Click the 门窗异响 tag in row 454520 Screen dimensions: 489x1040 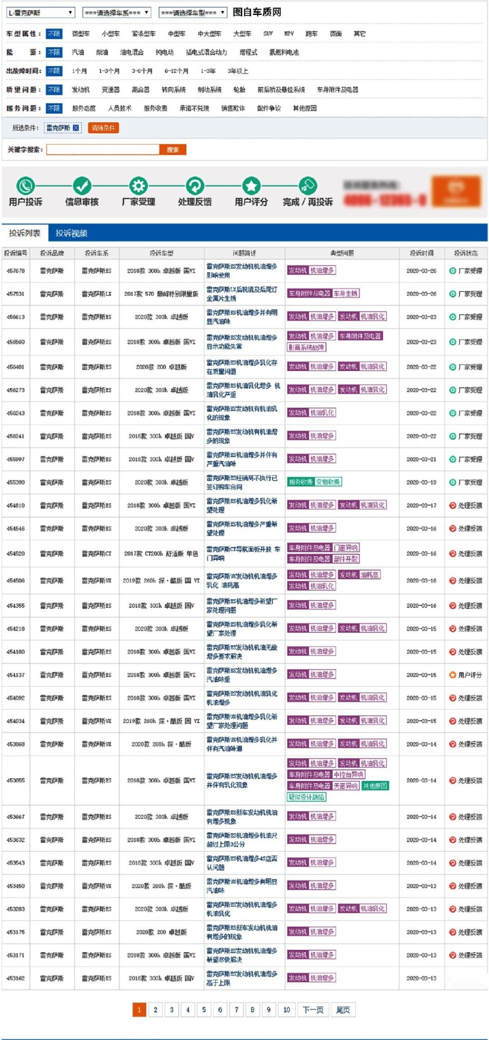346,548
